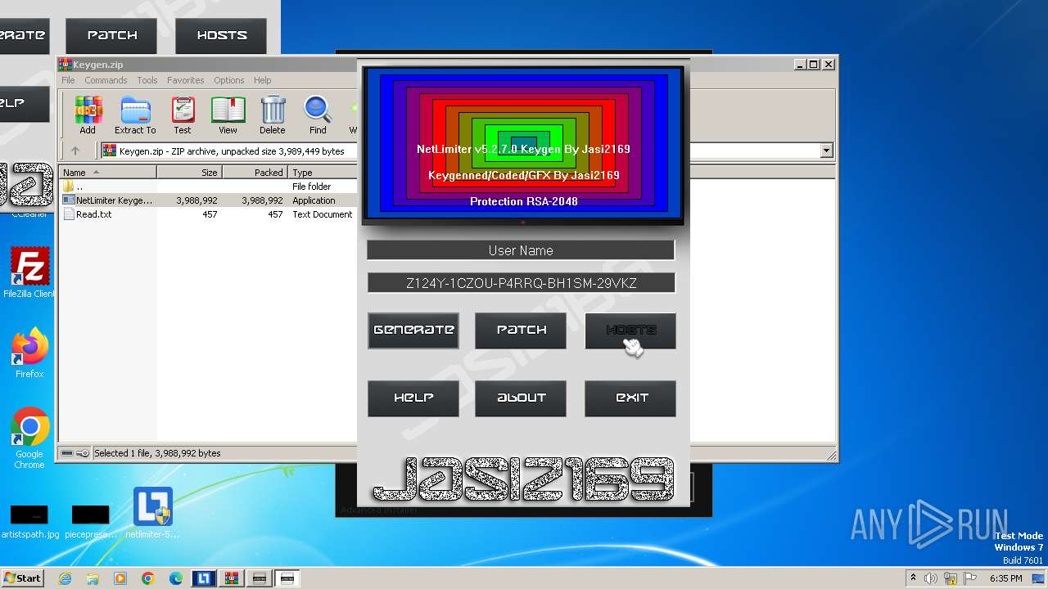This screenshot has height=589, width=1048.
Task: Click the View file toolbar icon
Action: 228,115
